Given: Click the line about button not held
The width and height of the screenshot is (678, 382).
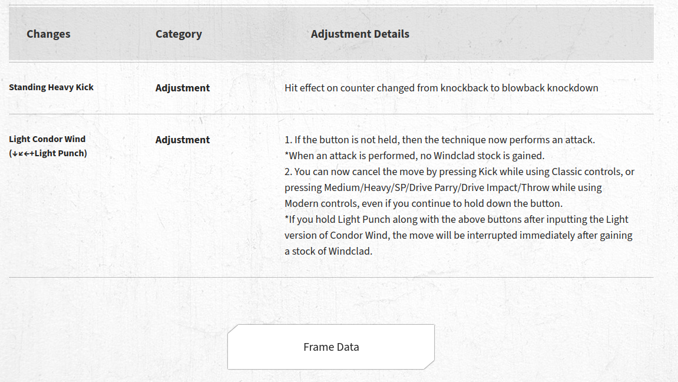Looking at the screenshot, I should 439,140.
